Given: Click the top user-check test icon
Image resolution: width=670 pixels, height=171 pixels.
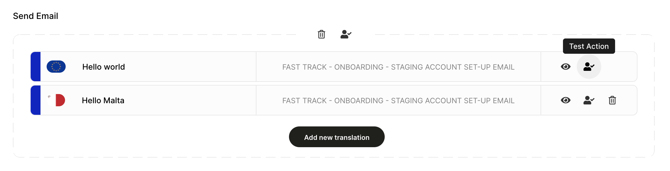Looking at the screenshot, I should (x=346, y=34).
